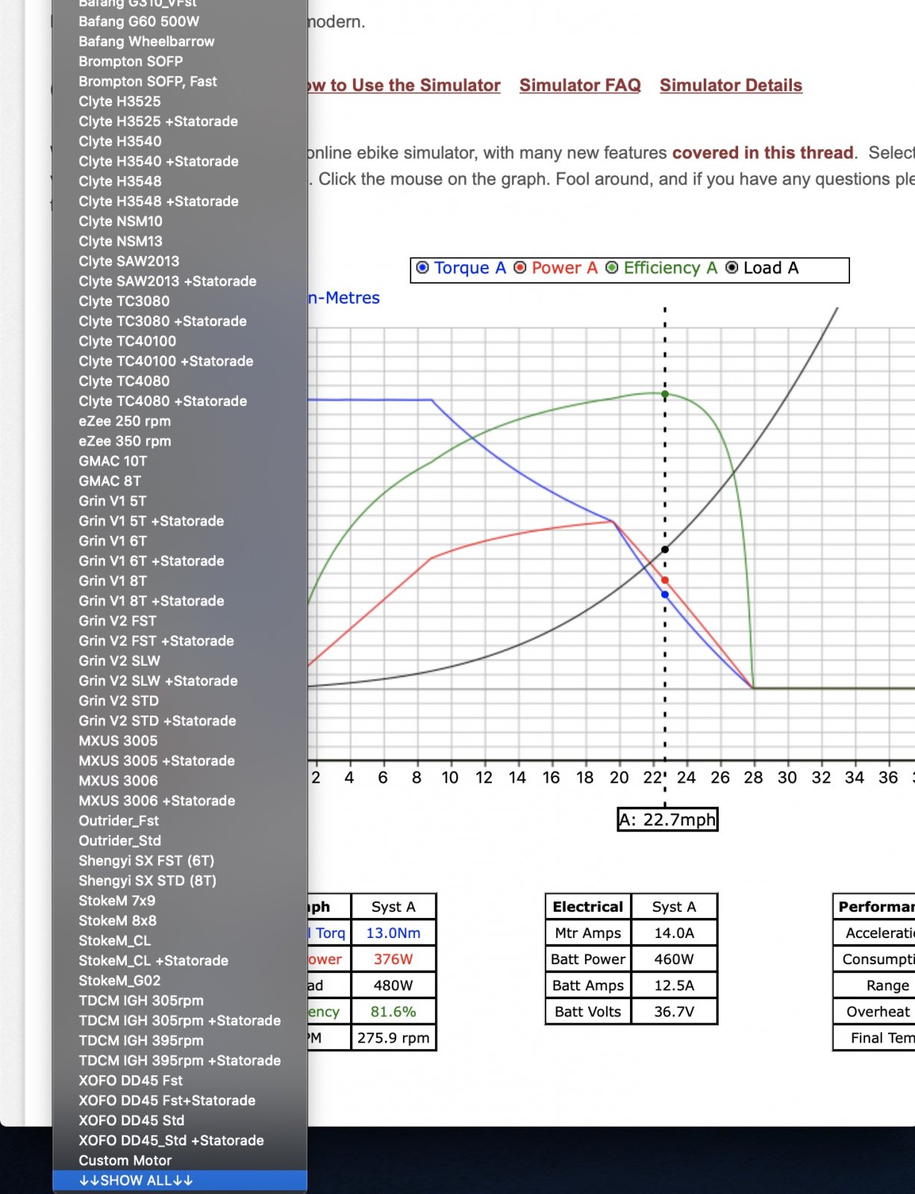Choose MXUS 3006 +Statorade
This screenshot has width=915, height=1194.
[x=180, y=801]
